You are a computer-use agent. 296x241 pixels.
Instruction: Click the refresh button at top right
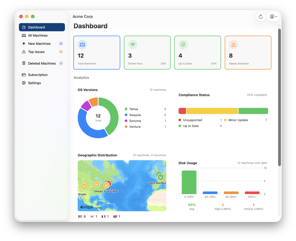click(x=261, y=17)
